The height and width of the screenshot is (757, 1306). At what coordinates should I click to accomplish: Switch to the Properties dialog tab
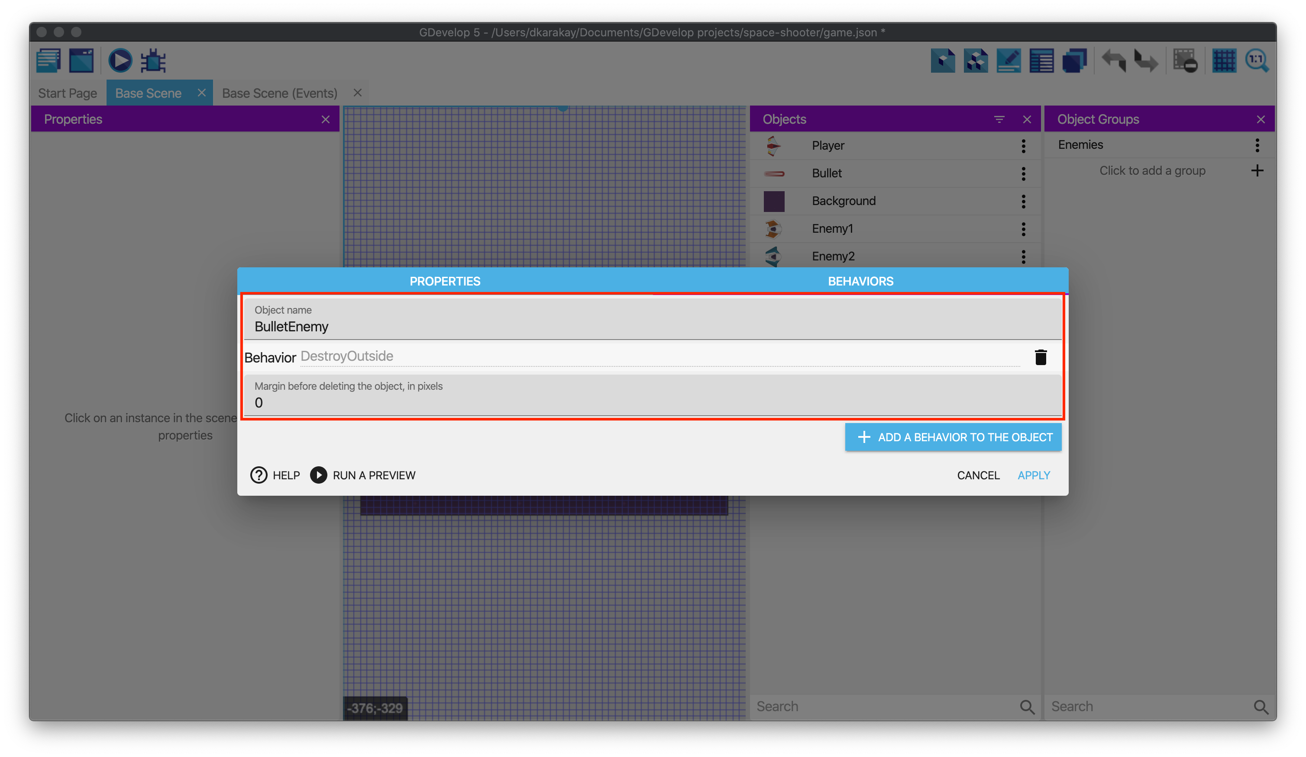(445, 281)
